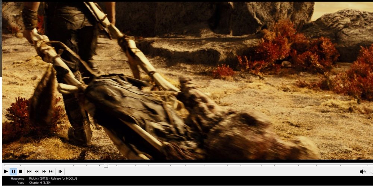
Task: Jump to the next chapter
Action: tap(51, 171)
